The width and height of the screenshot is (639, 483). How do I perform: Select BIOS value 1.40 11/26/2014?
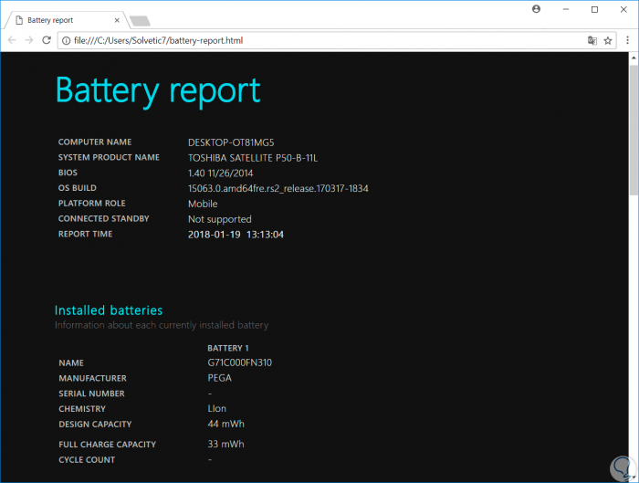221,173
